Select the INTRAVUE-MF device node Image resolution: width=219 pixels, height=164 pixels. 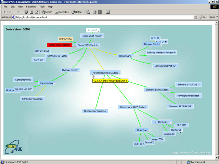pyautogui.click(x=42, y=51)
